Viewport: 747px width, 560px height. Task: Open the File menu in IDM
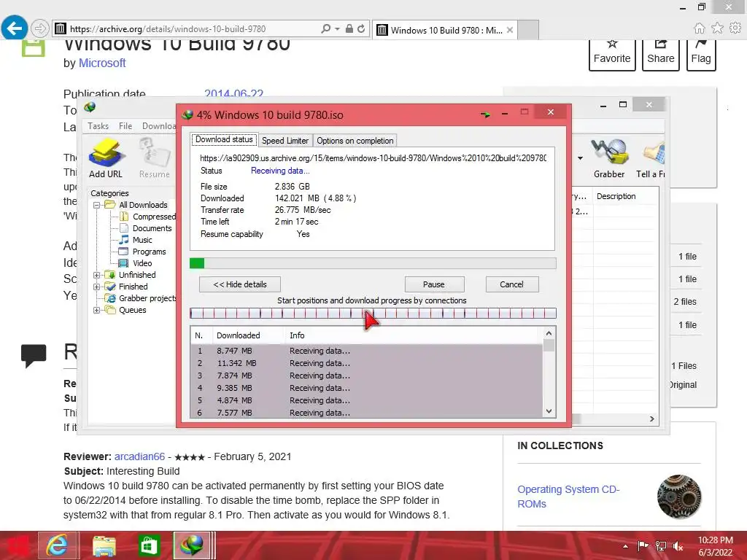tap(125, 126)
